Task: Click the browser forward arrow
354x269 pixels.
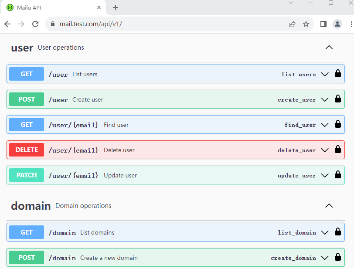Action: coord(21,24)
